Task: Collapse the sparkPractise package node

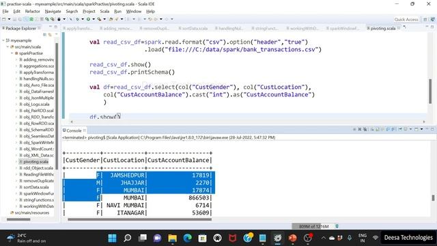Action: (x=12, y=53)
